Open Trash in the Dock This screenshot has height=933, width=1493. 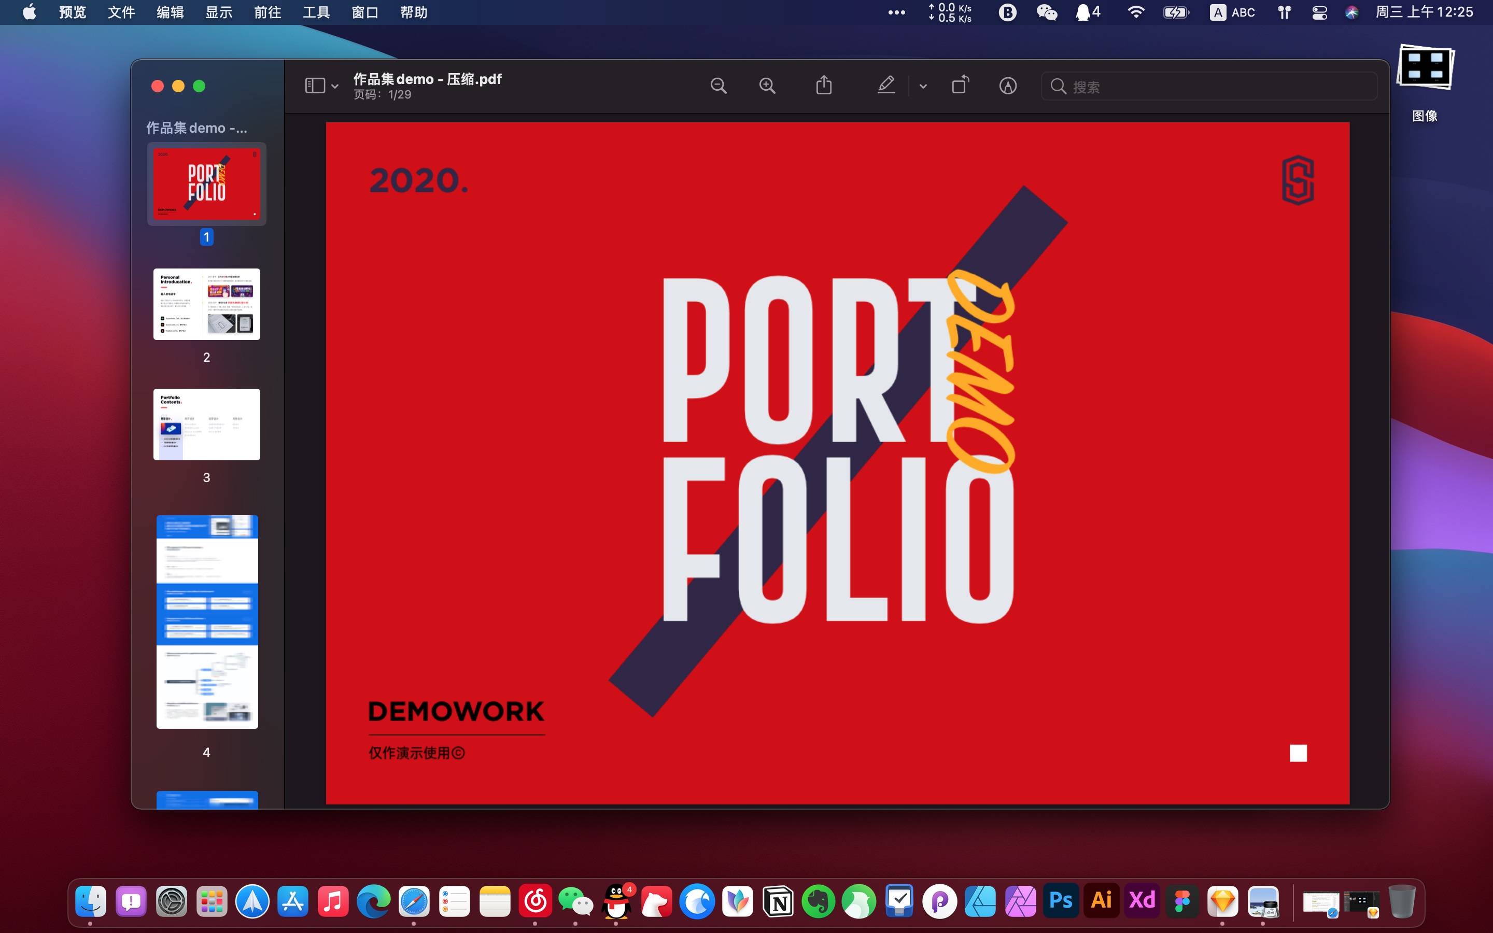click(1402, 901)
